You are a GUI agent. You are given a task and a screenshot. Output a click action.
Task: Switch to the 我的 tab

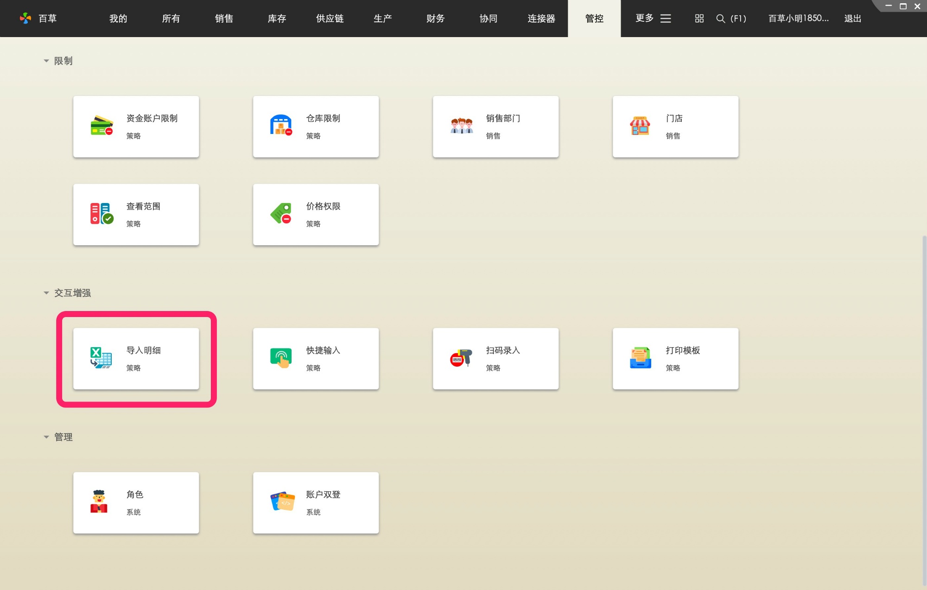pyautogui.click(x=118, y=19)
